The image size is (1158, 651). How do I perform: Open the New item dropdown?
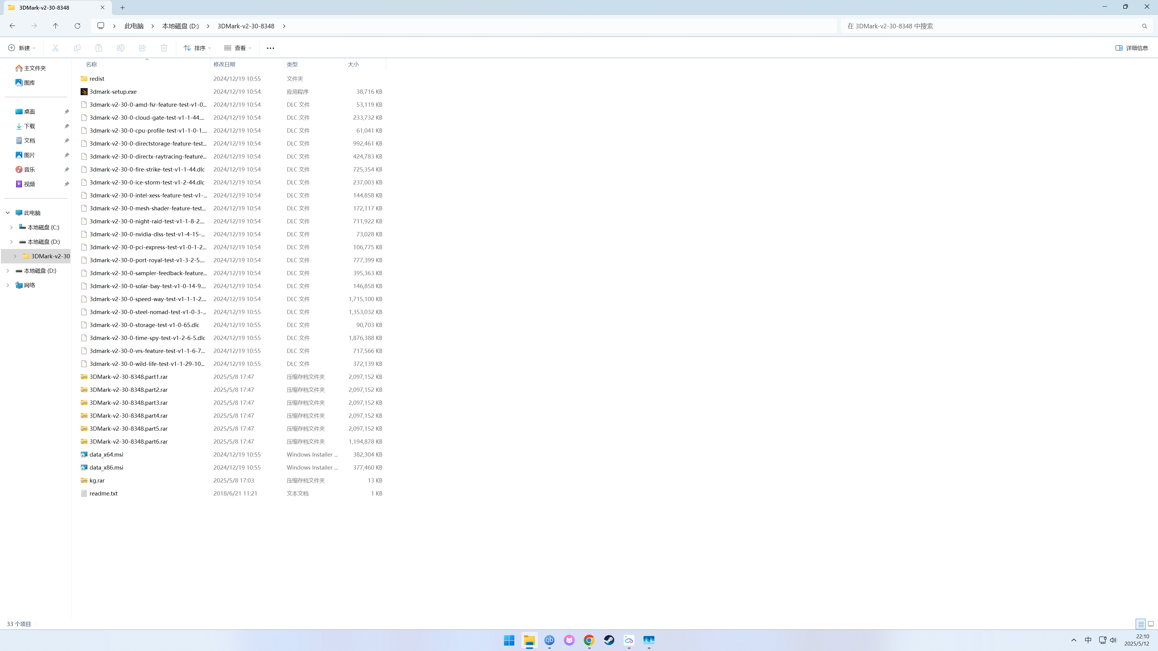22,48
